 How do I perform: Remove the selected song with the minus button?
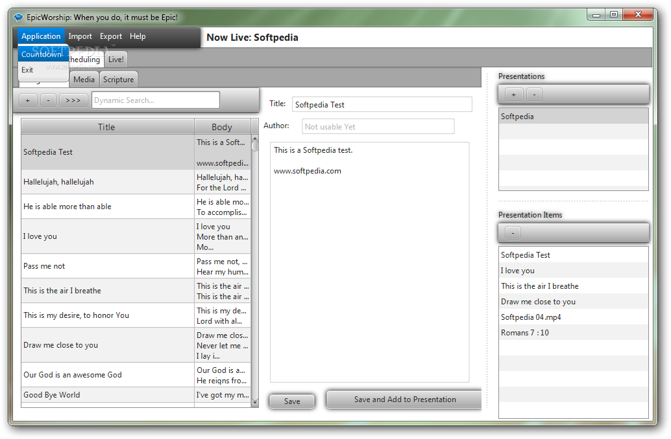(x=49, y=100)
